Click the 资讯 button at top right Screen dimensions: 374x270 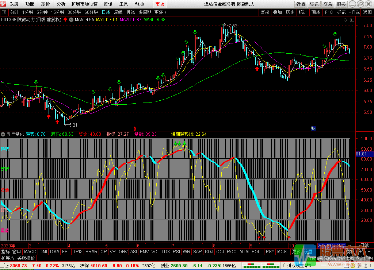click(x=314, y=4)
